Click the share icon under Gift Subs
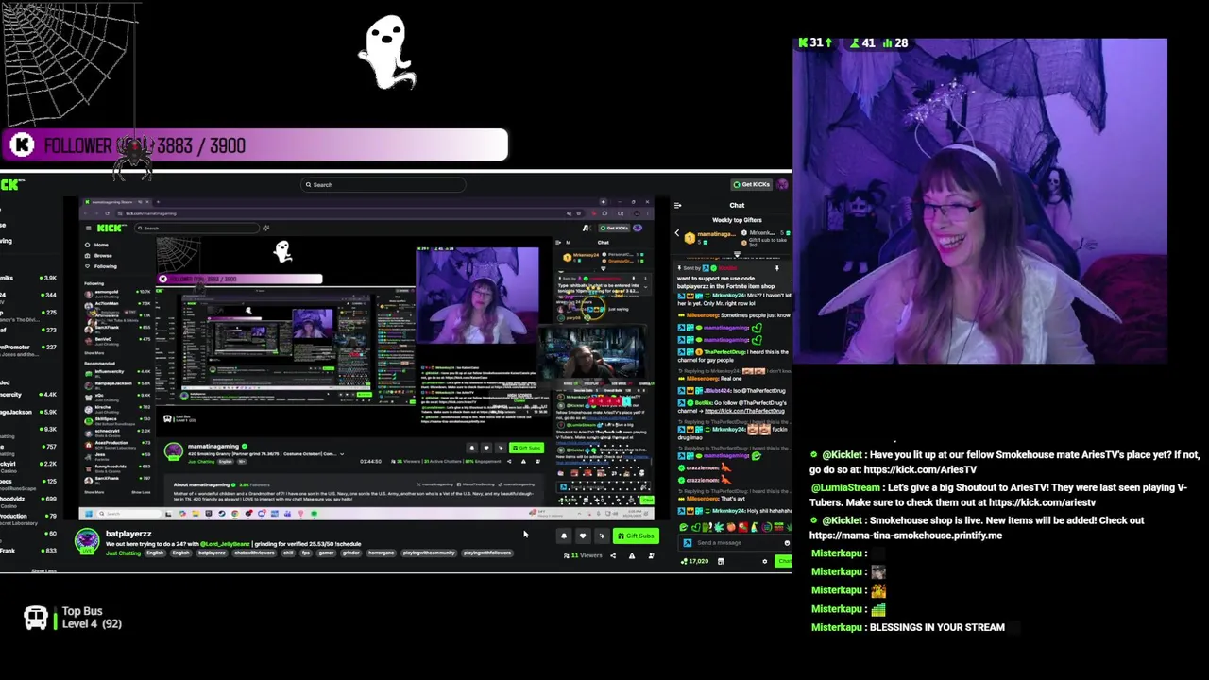 coord(612,555)
